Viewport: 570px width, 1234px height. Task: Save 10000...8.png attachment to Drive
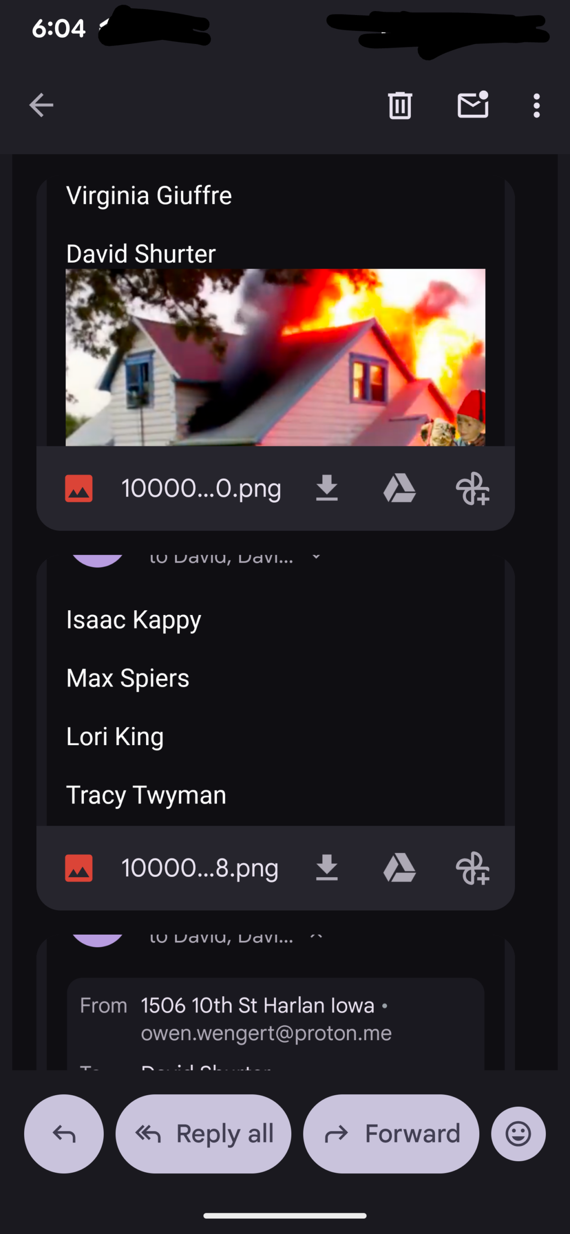click(x=399, y=868)
